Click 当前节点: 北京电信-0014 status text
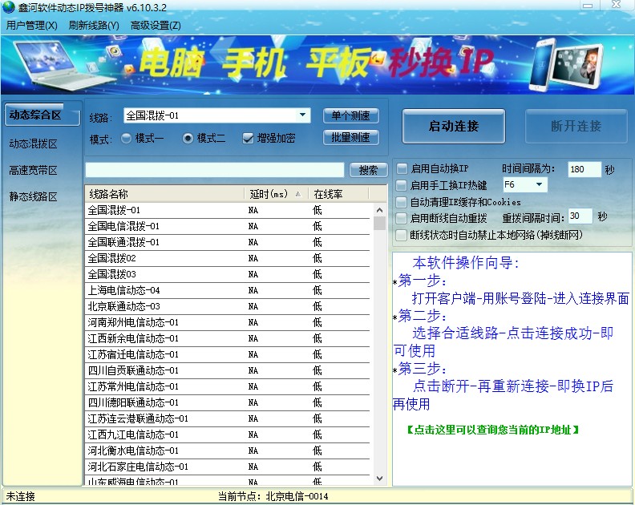The height and width of the screenshot is (505, 635). click(x=273, y=496)
